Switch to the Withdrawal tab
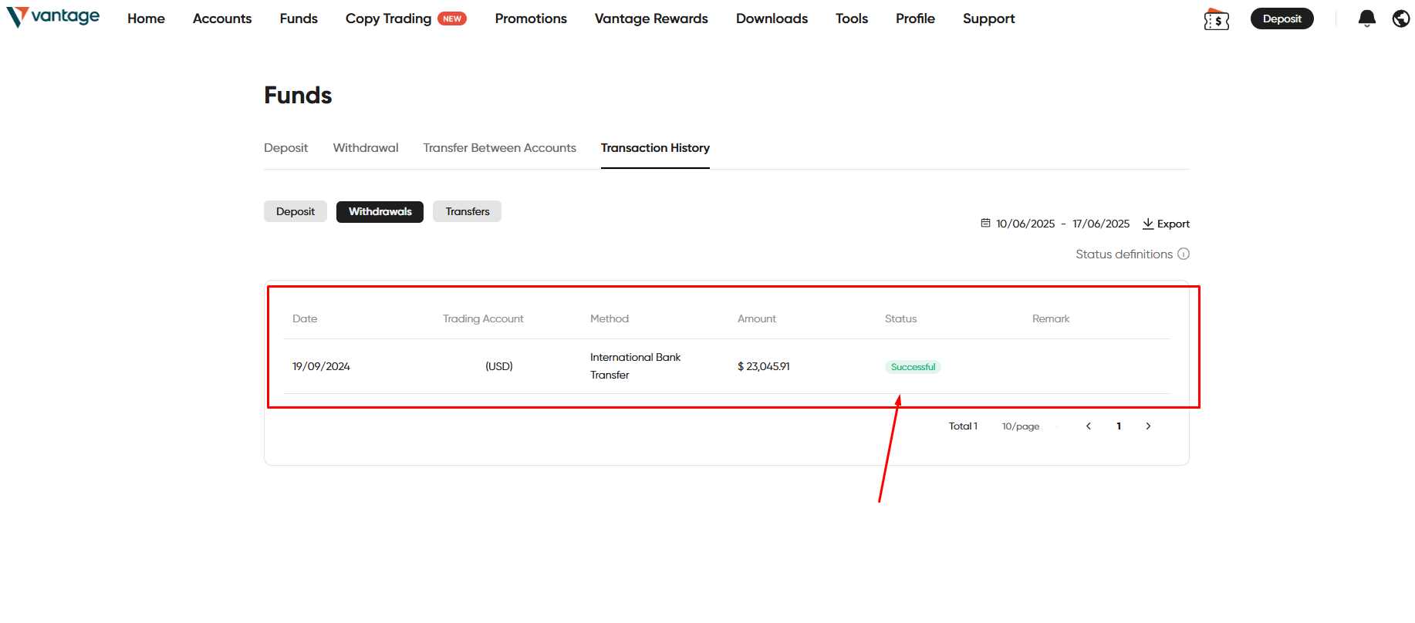 click(366, 148)
